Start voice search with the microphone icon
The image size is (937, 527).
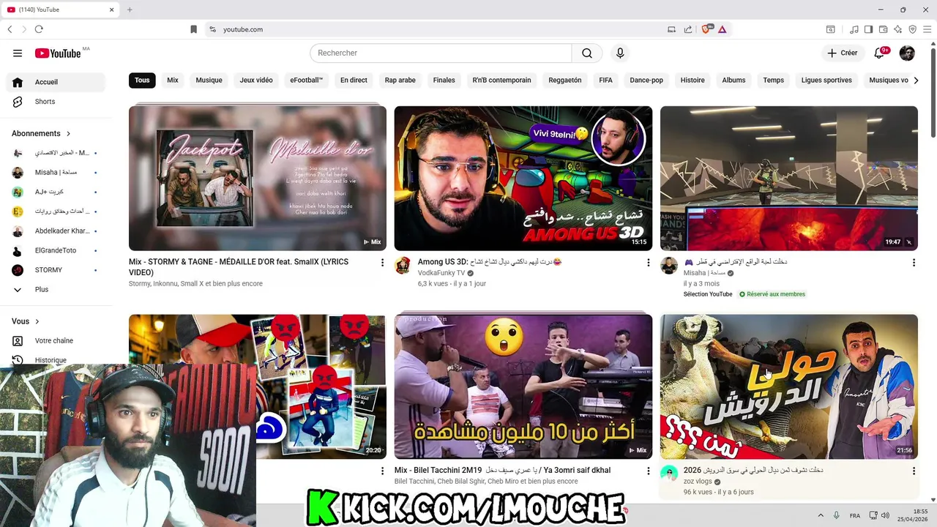point(620,53)
